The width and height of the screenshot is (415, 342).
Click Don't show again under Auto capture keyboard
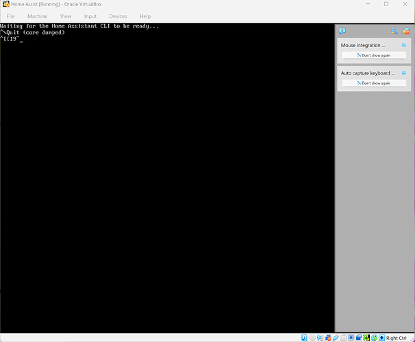374,83
